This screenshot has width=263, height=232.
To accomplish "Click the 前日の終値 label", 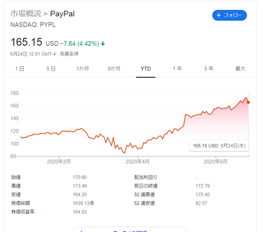I will [146, 186].
